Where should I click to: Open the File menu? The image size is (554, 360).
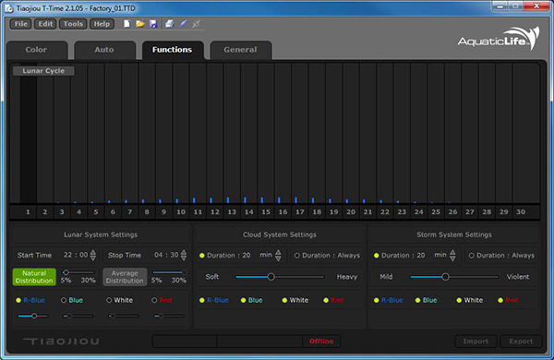point(21,24)
